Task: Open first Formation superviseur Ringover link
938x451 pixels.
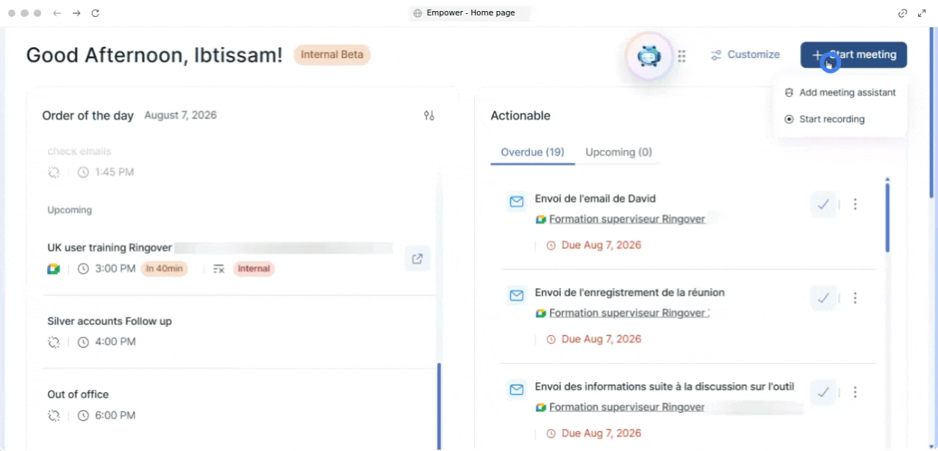Action: click(x=627, y=219)
